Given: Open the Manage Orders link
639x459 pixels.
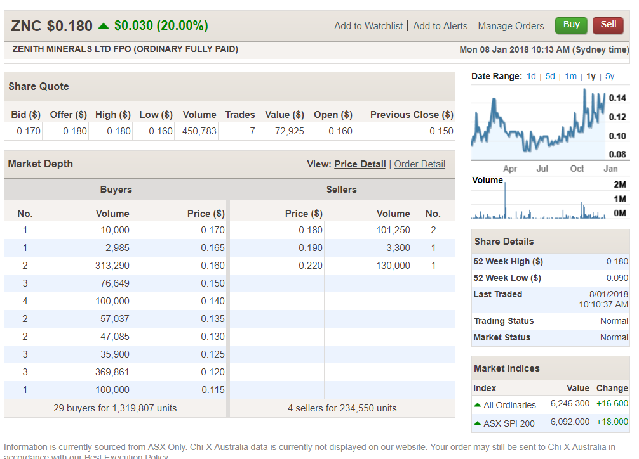Looking at the screenshot, I should tap(511, 26).
